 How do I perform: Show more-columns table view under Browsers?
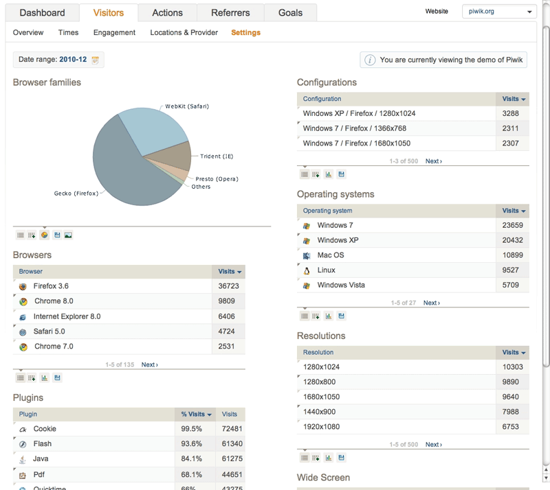tap(32, 378)
